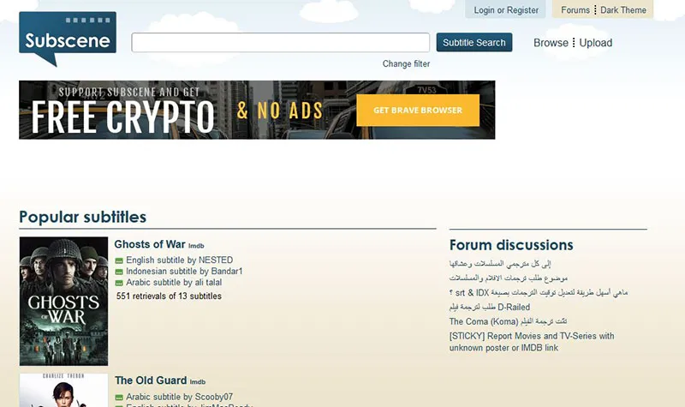Click the IMDb icon next to The Old Guard
Image resolution: width=685 pixels, height=407 pixels.
point(198,382)
